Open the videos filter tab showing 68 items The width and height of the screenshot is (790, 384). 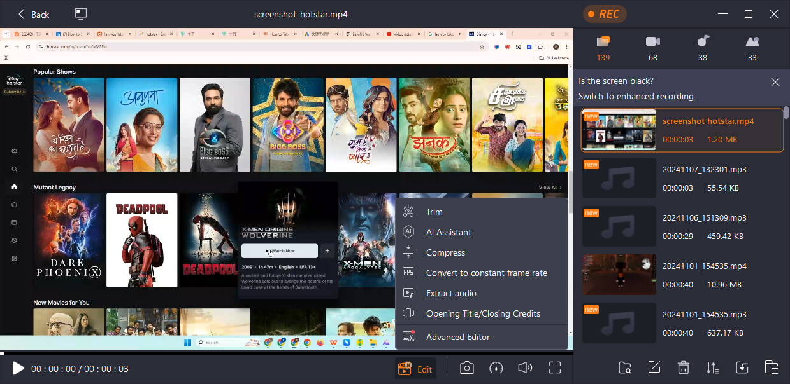point(652,48)
